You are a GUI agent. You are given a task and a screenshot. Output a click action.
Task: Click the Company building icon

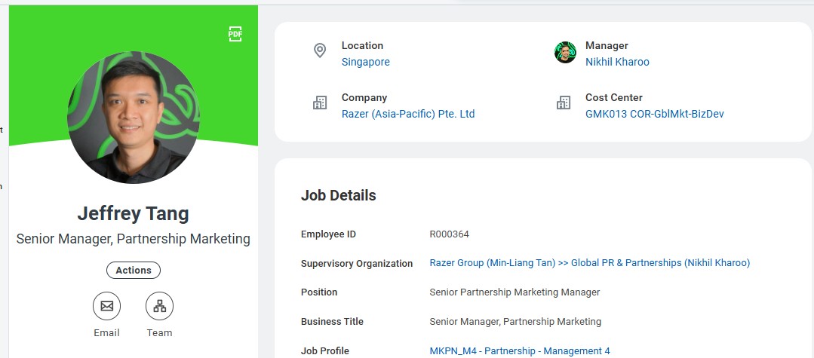pyautogui.click(x=320, y=103)
